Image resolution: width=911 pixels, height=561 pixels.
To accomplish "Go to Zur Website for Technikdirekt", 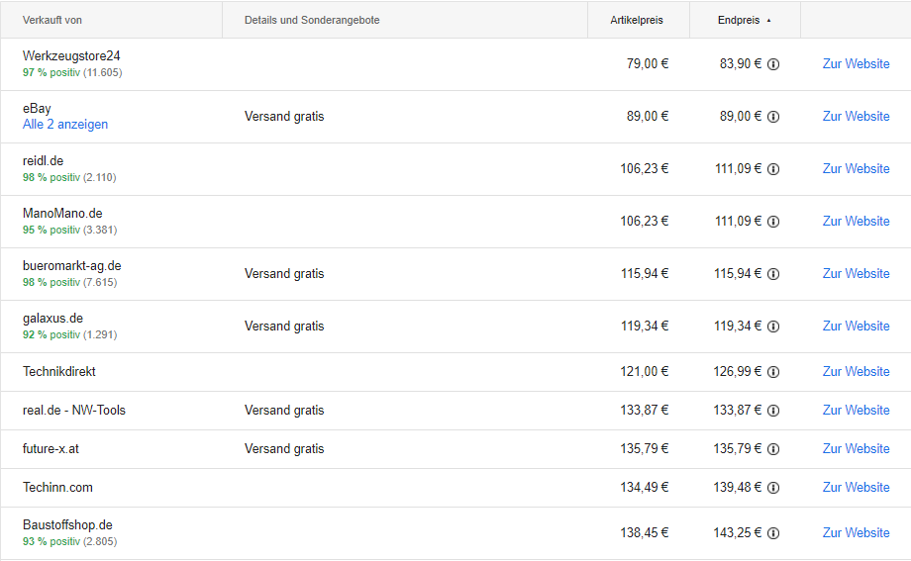I will point(856,372).
